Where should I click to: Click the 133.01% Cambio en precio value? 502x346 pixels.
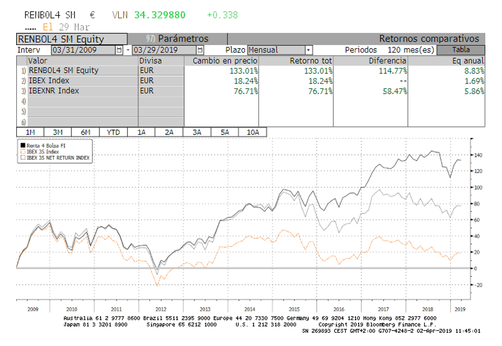click(243, 71)
